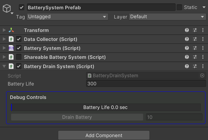Screen dimensions: 208x140
Task: Expand the Data Collector component
Action: [x=4, y=39]
